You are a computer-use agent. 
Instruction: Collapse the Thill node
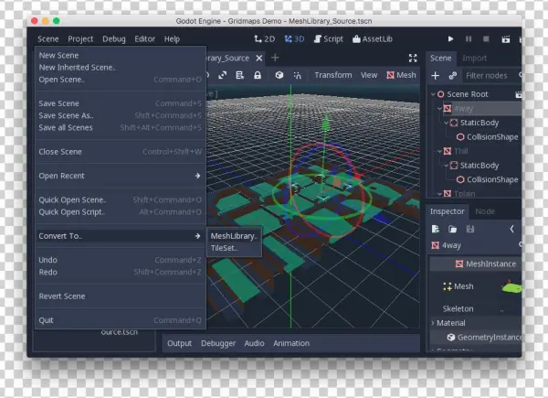pyautogui.click(x=439, y=151)
